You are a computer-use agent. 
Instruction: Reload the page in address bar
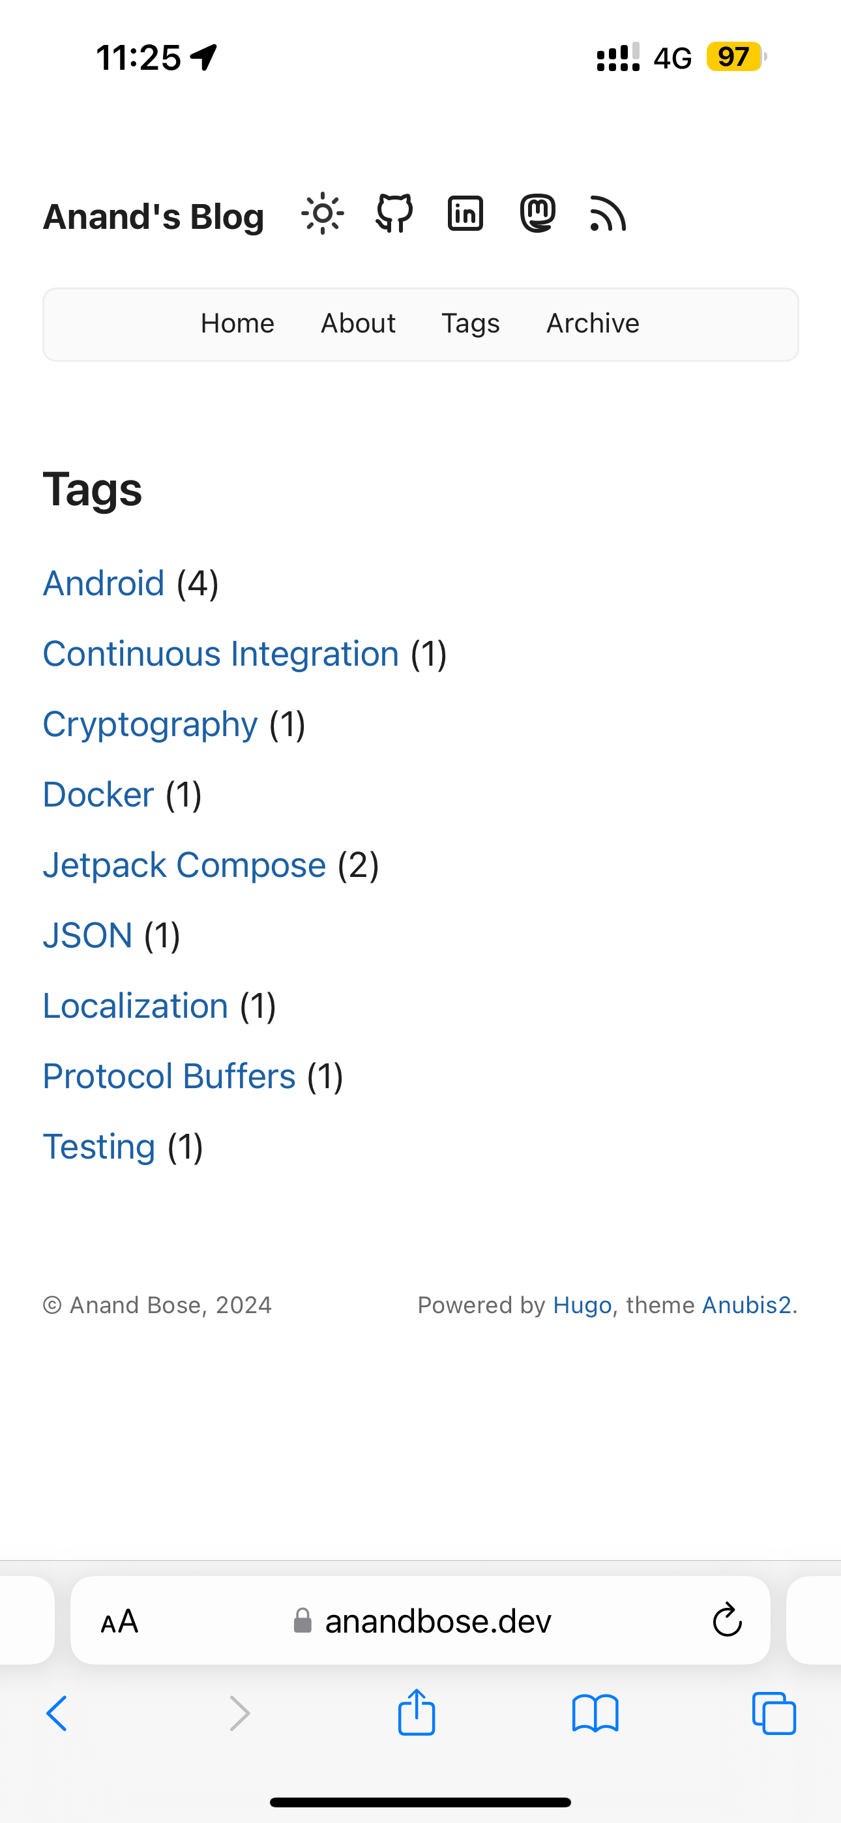point(727,1620)
